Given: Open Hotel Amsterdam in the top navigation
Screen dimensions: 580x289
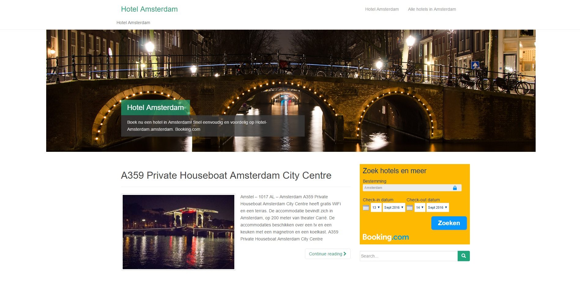Looking at the screenshot, I should [x=382, y=9].
